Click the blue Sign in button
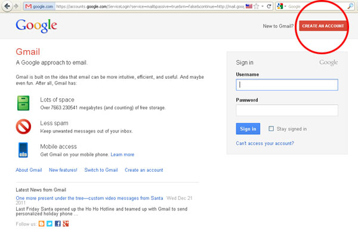The image size is (358, 229). click(x=248, y=129)
